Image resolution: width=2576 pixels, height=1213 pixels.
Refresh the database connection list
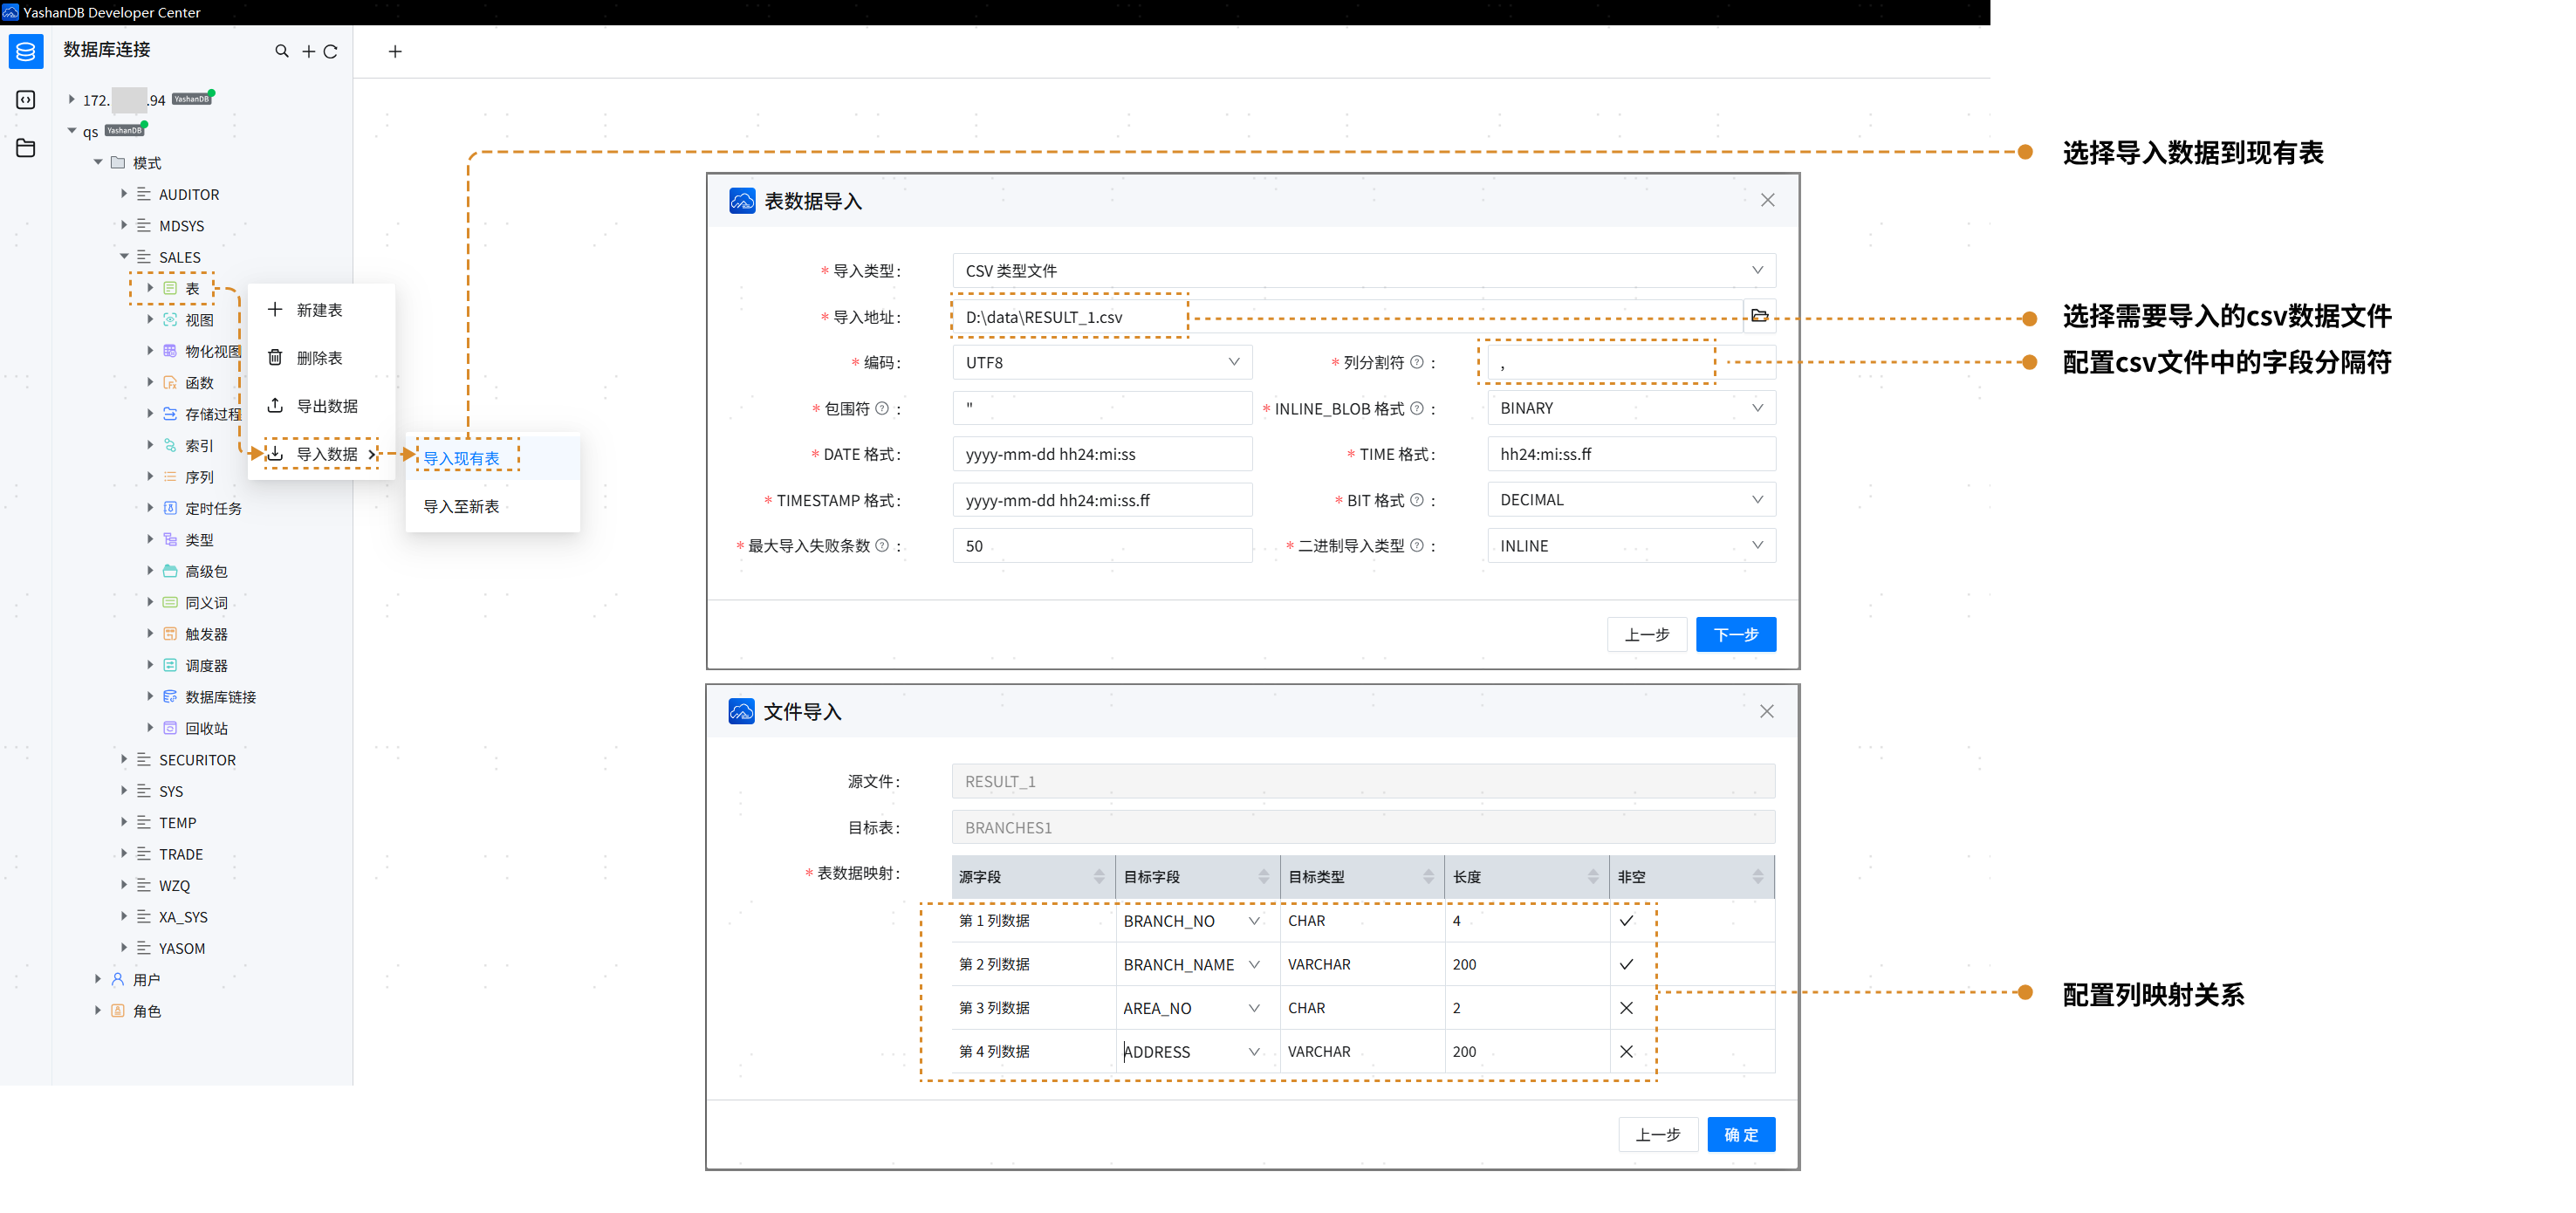point(330,51)
